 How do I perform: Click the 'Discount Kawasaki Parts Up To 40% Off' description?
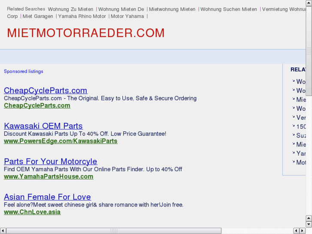point(85,134)
